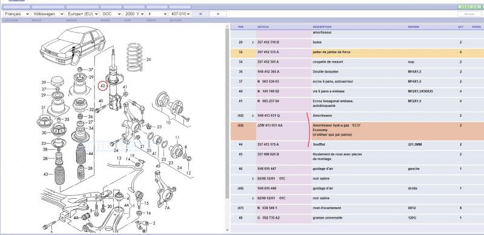Click part label 7A near lower knuckle
This screenshot has width=484, height=235.
pyautogui.click(x=167, y=208)
